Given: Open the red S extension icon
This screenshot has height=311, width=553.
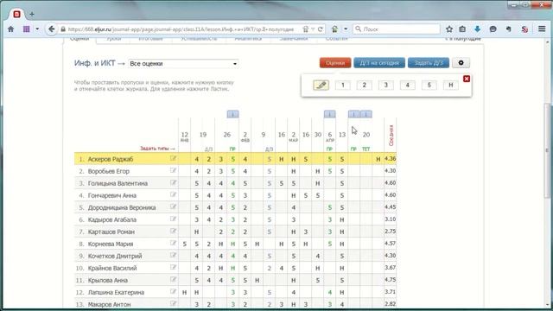Looking at the screenshot, I should (524, 29).
